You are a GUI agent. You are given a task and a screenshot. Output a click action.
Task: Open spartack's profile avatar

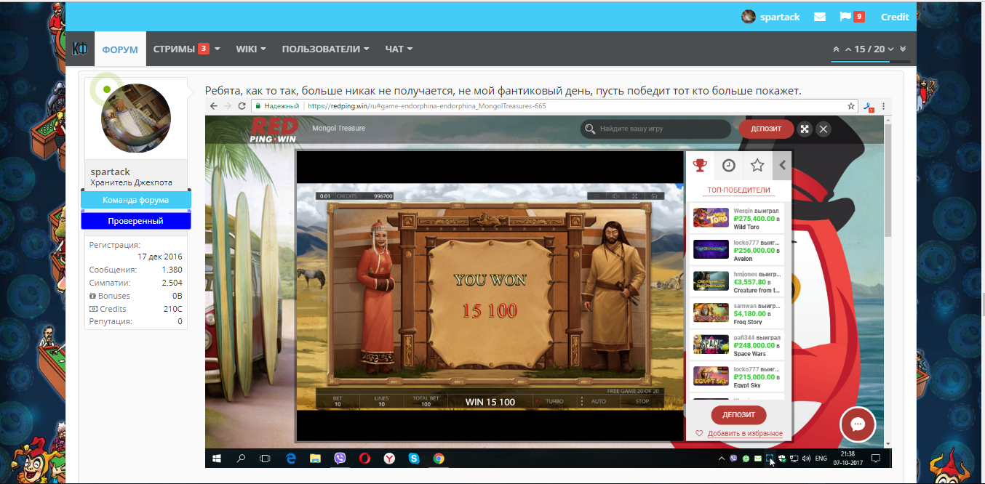pyautogui.click(x=136, y=119)
